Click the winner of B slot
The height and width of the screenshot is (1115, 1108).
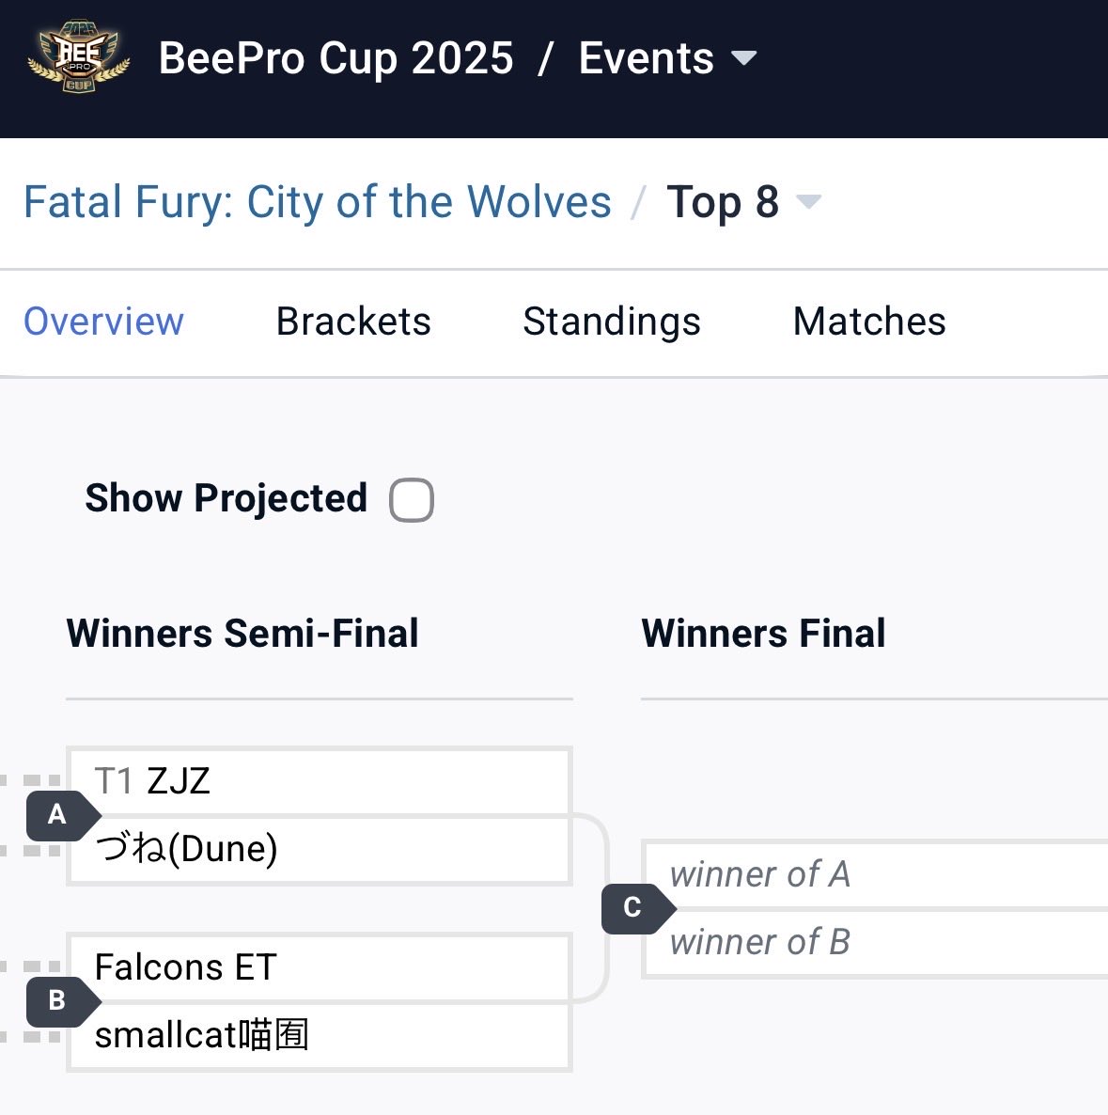876,943
